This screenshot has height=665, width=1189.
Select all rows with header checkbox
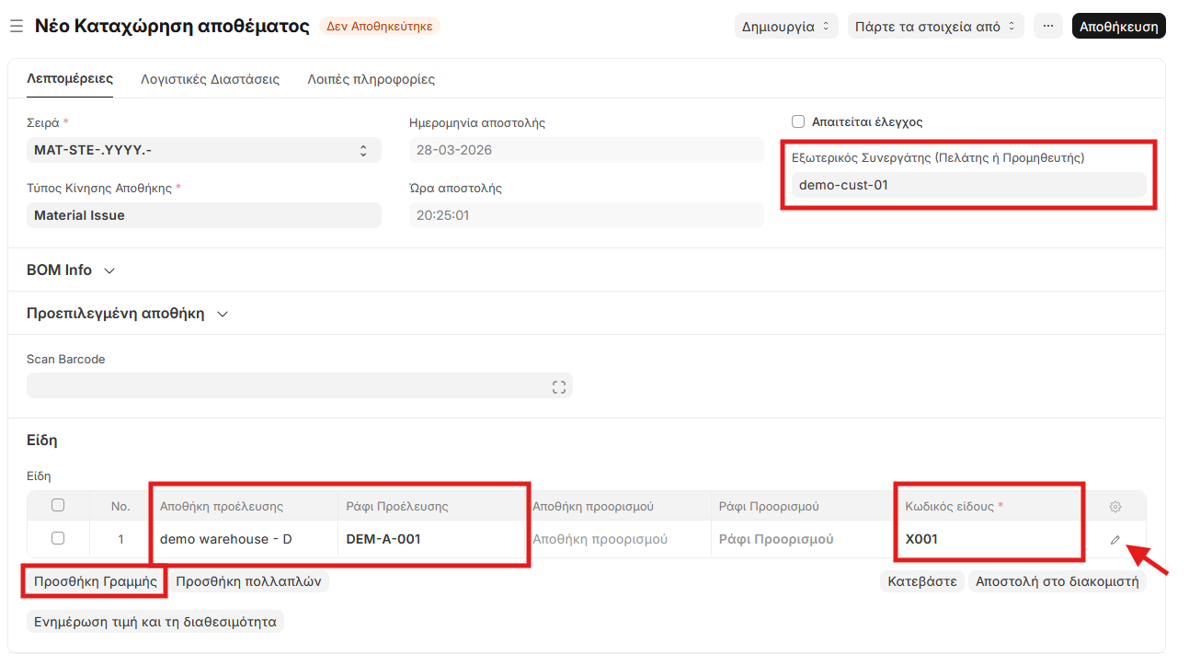click(x=58, y=505)
